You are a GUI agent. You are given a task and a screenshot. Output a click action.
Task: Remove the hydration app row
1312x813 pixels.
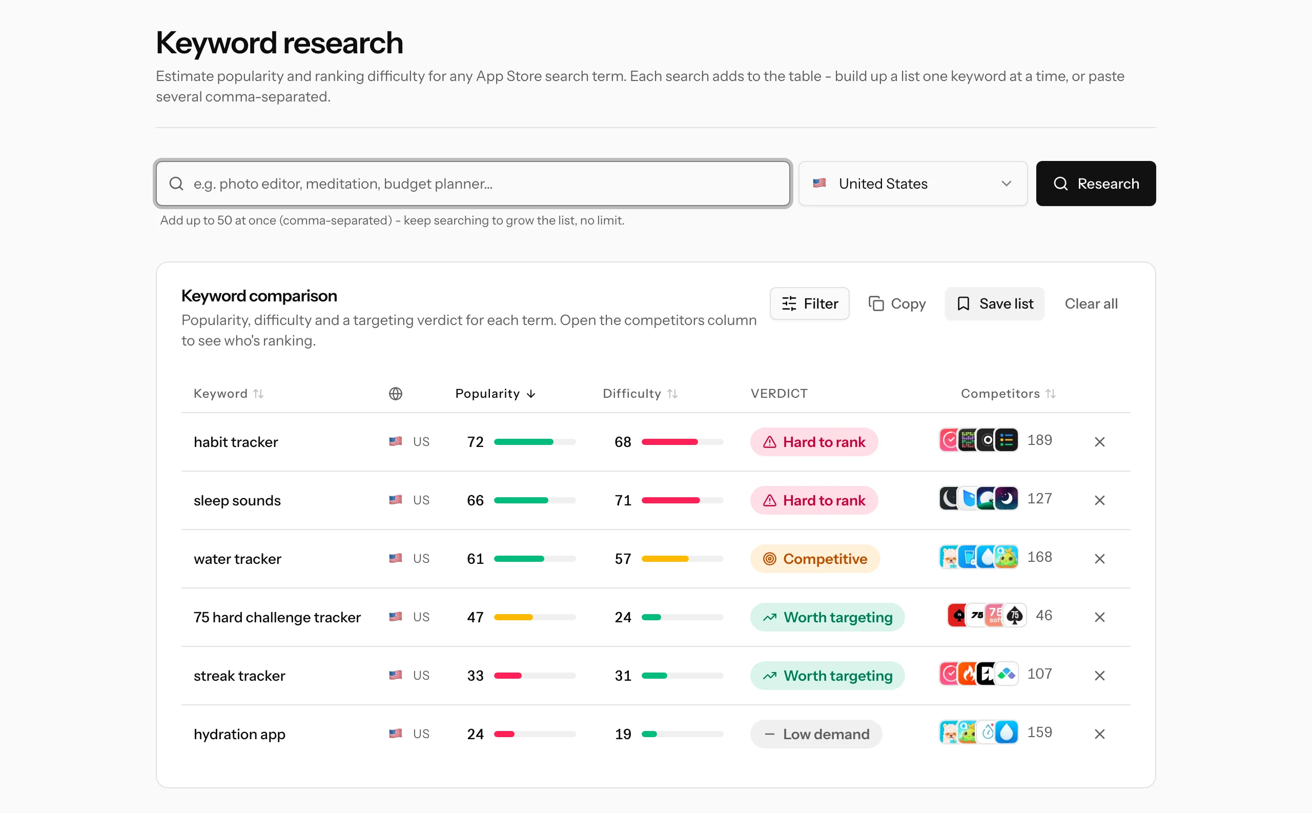tap(1099, 734)
